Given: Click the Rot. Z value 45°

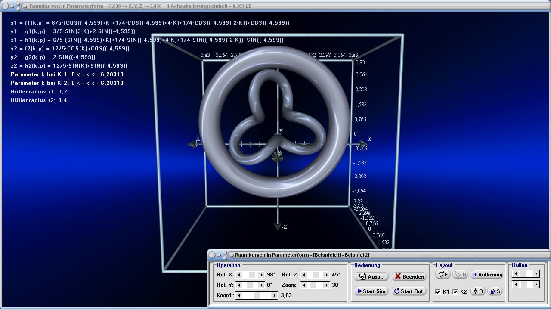Looking at the screenshot, I should (336, 274).
